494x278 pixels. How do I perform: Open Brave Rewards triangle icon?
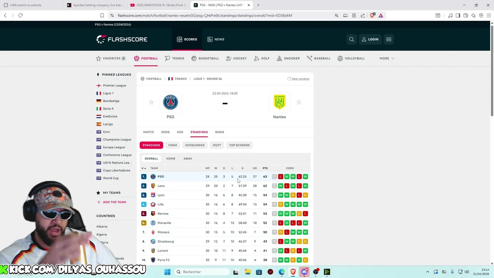[381, 15]
